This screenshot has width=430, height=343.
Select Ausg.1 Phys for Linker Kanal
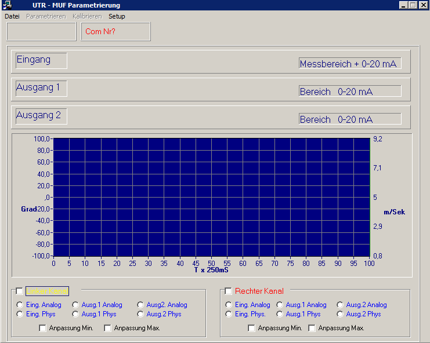tap(75, 314)
